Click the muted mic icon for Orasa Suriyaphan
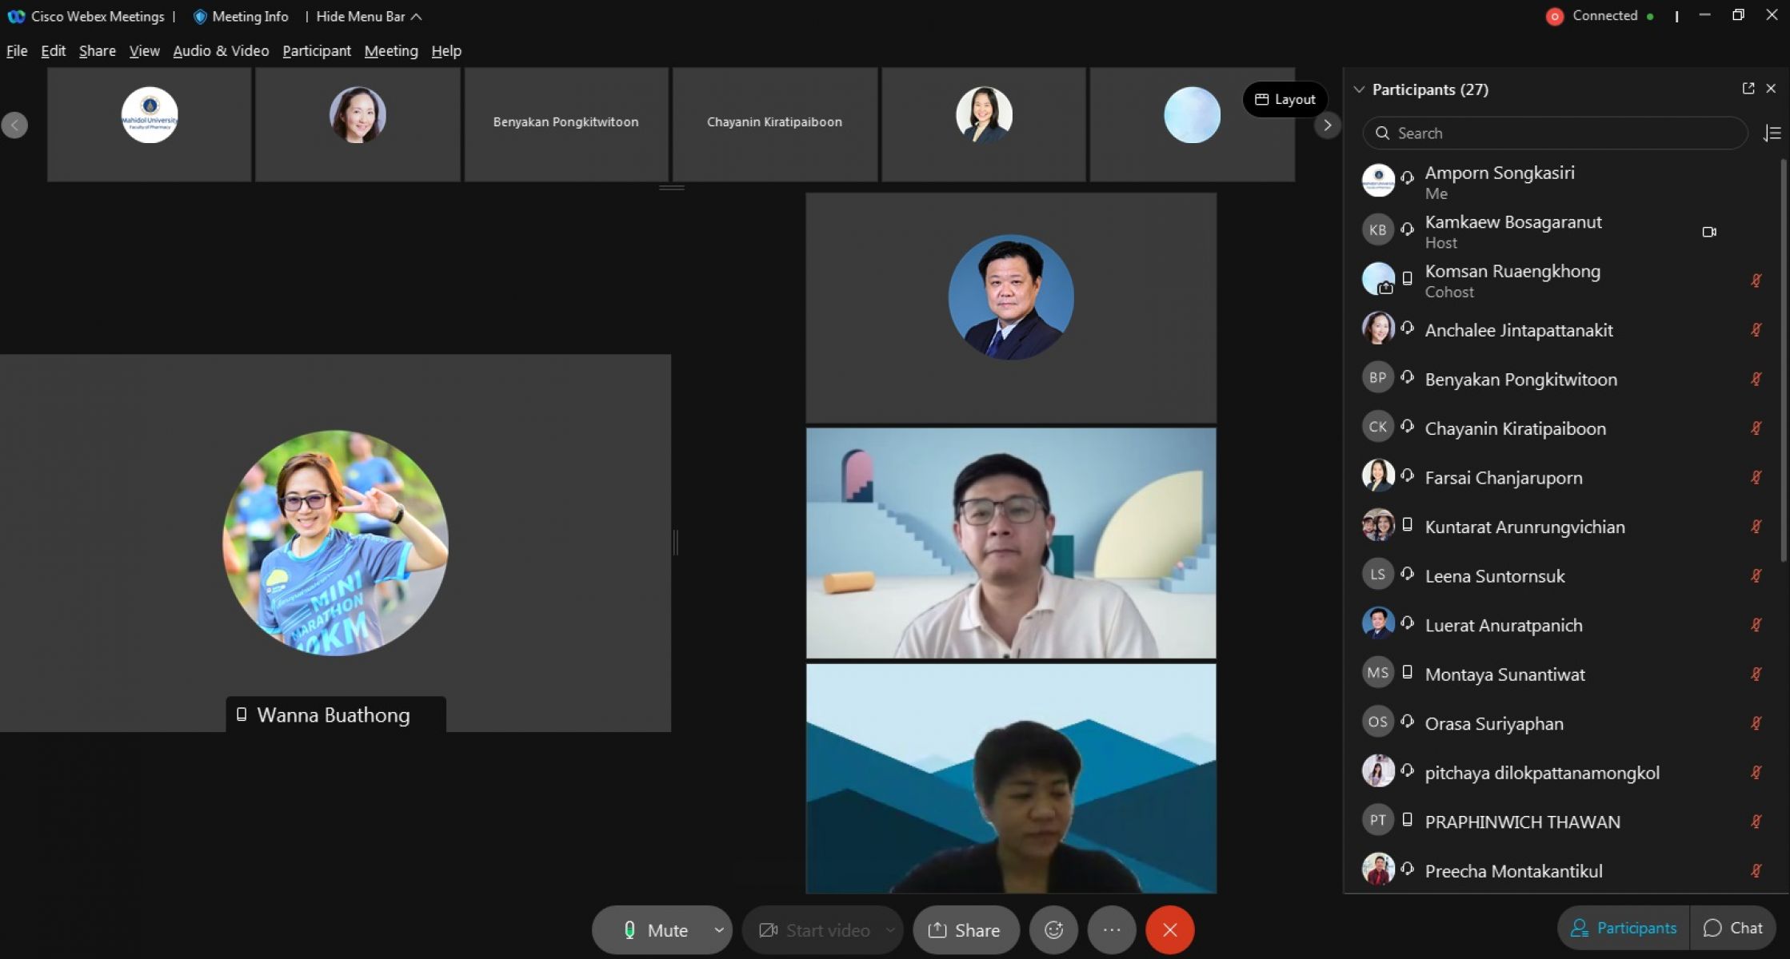Screen dimensions: 1790x959 pos(1756,723)
